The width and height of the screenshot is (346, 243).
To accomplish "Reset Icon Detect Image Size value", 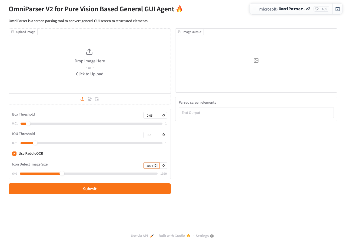I will click(164, 166).
